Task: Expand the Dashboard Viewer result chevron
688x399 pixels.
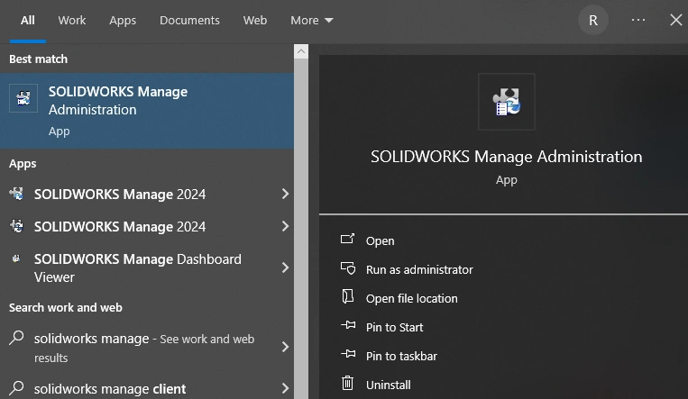Action: 285,268
